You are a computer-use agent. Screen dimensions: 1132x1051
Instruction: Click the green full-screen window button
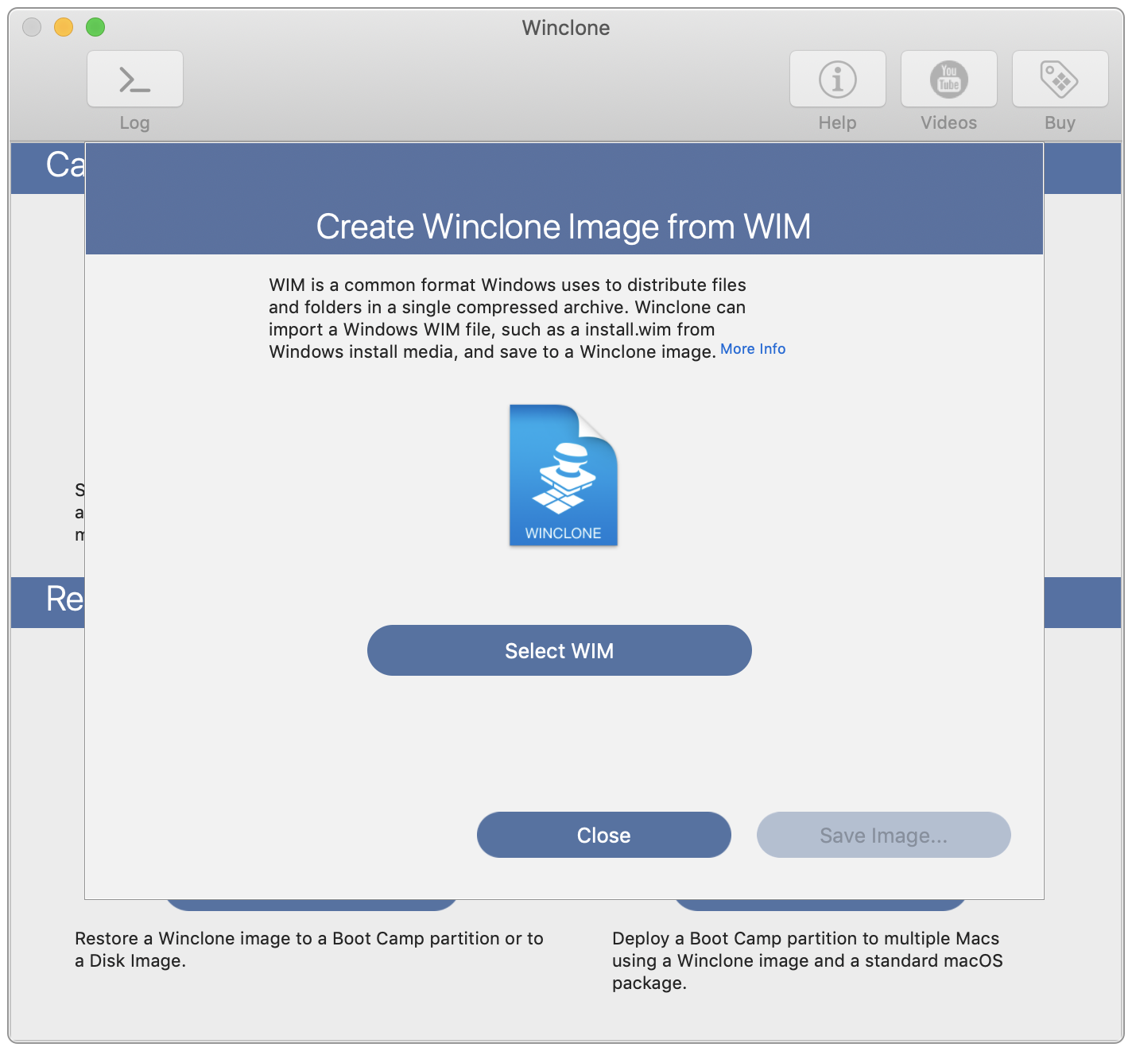pyautogui.click(x=95, y=27)
